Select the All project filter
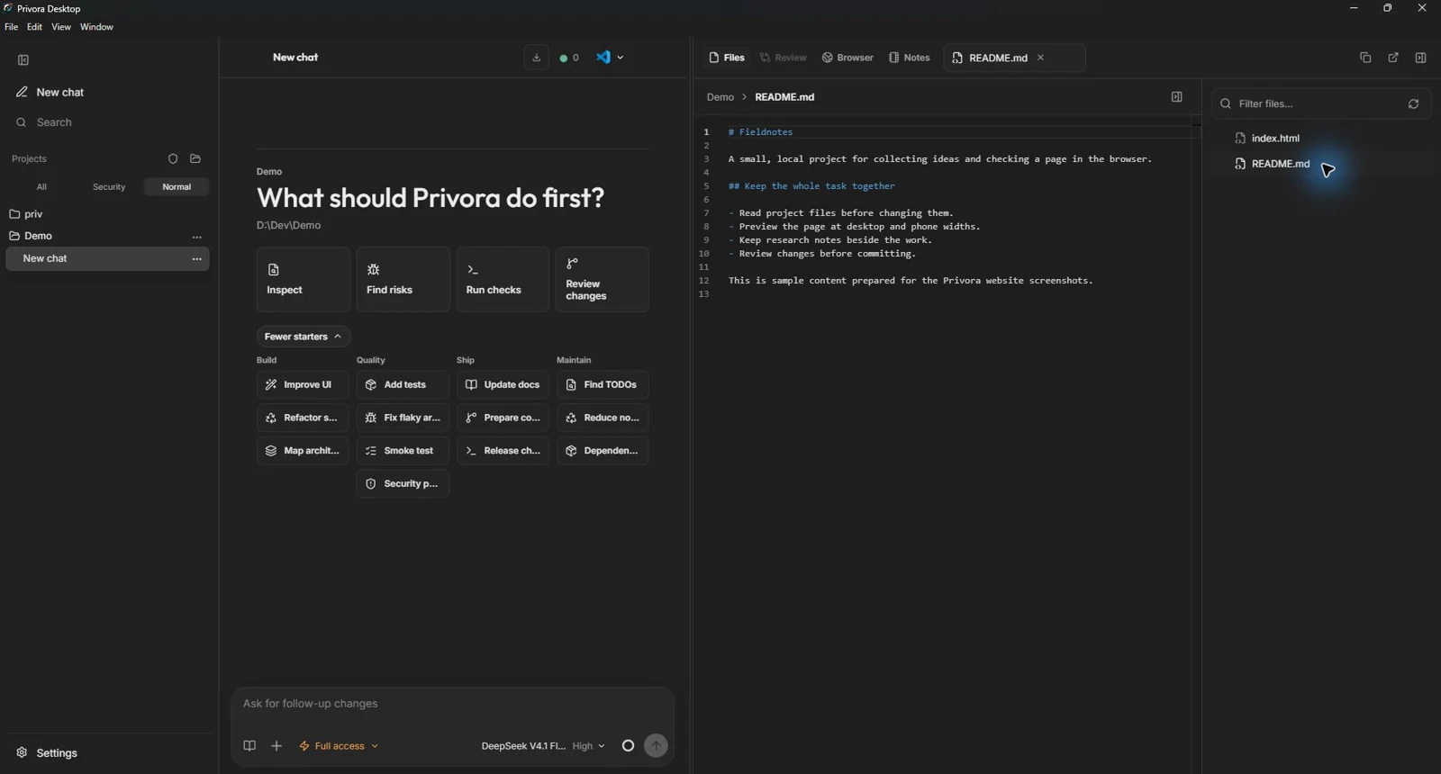 click(41, 187)
